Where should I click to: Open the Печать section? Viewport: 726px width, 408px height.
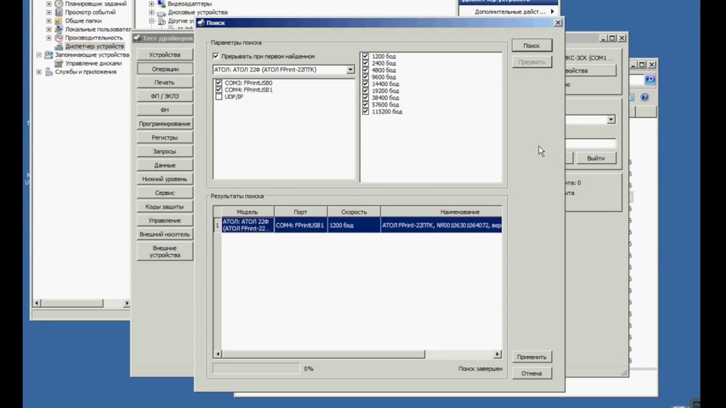[x=164, y=83]
